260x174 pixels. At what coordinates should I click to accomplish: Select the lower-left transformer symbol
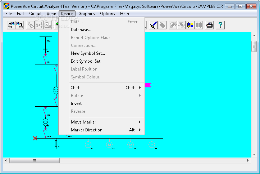[x=45, y=122]
